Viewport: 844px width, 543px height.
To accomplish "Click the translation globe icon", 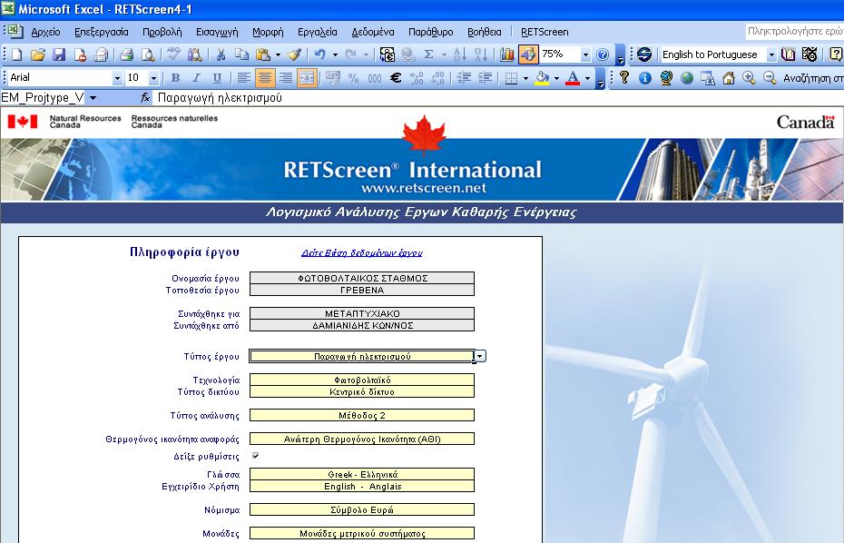I will pos(643,54).
